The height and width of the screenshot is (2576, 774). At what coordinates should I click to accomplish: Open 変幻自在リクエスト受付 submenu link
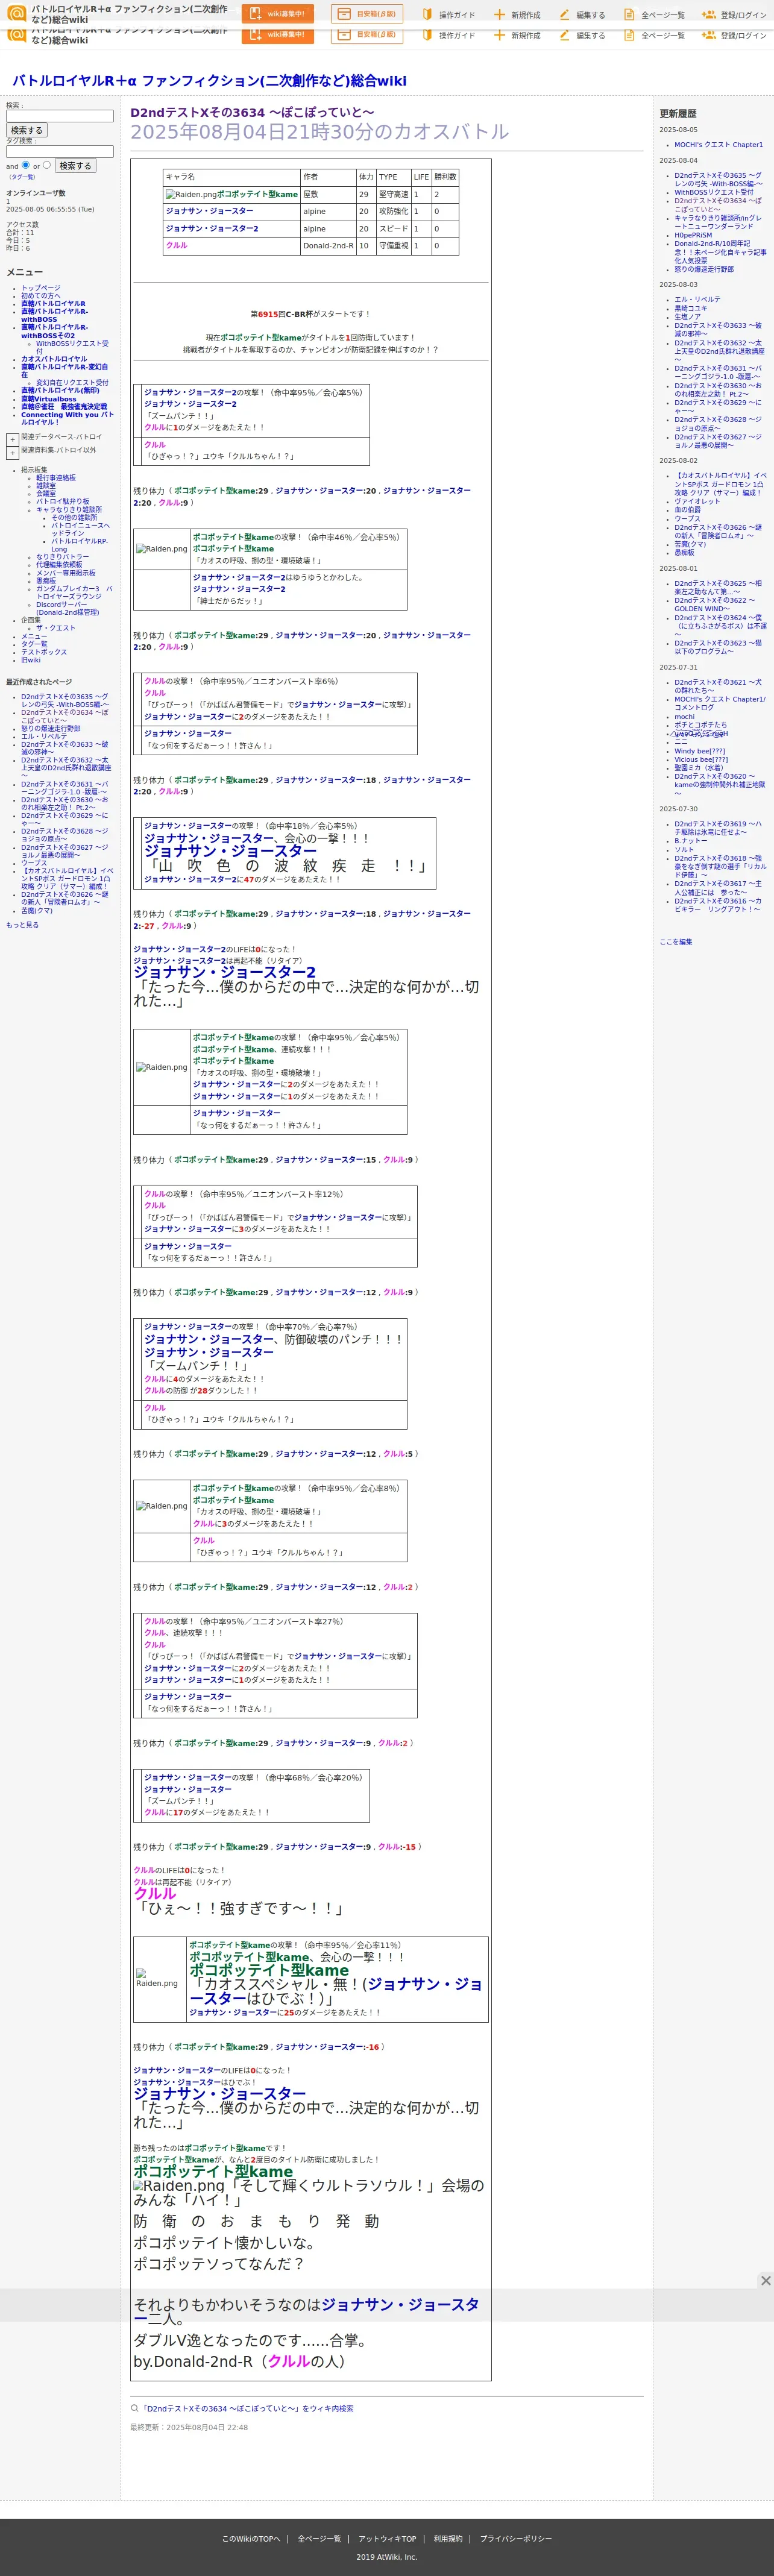tap(72, 382)
